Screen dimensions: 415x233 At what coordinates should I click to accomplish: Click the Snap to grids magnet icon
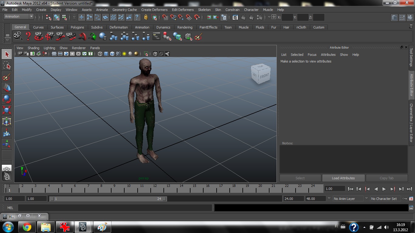point(165,17)
